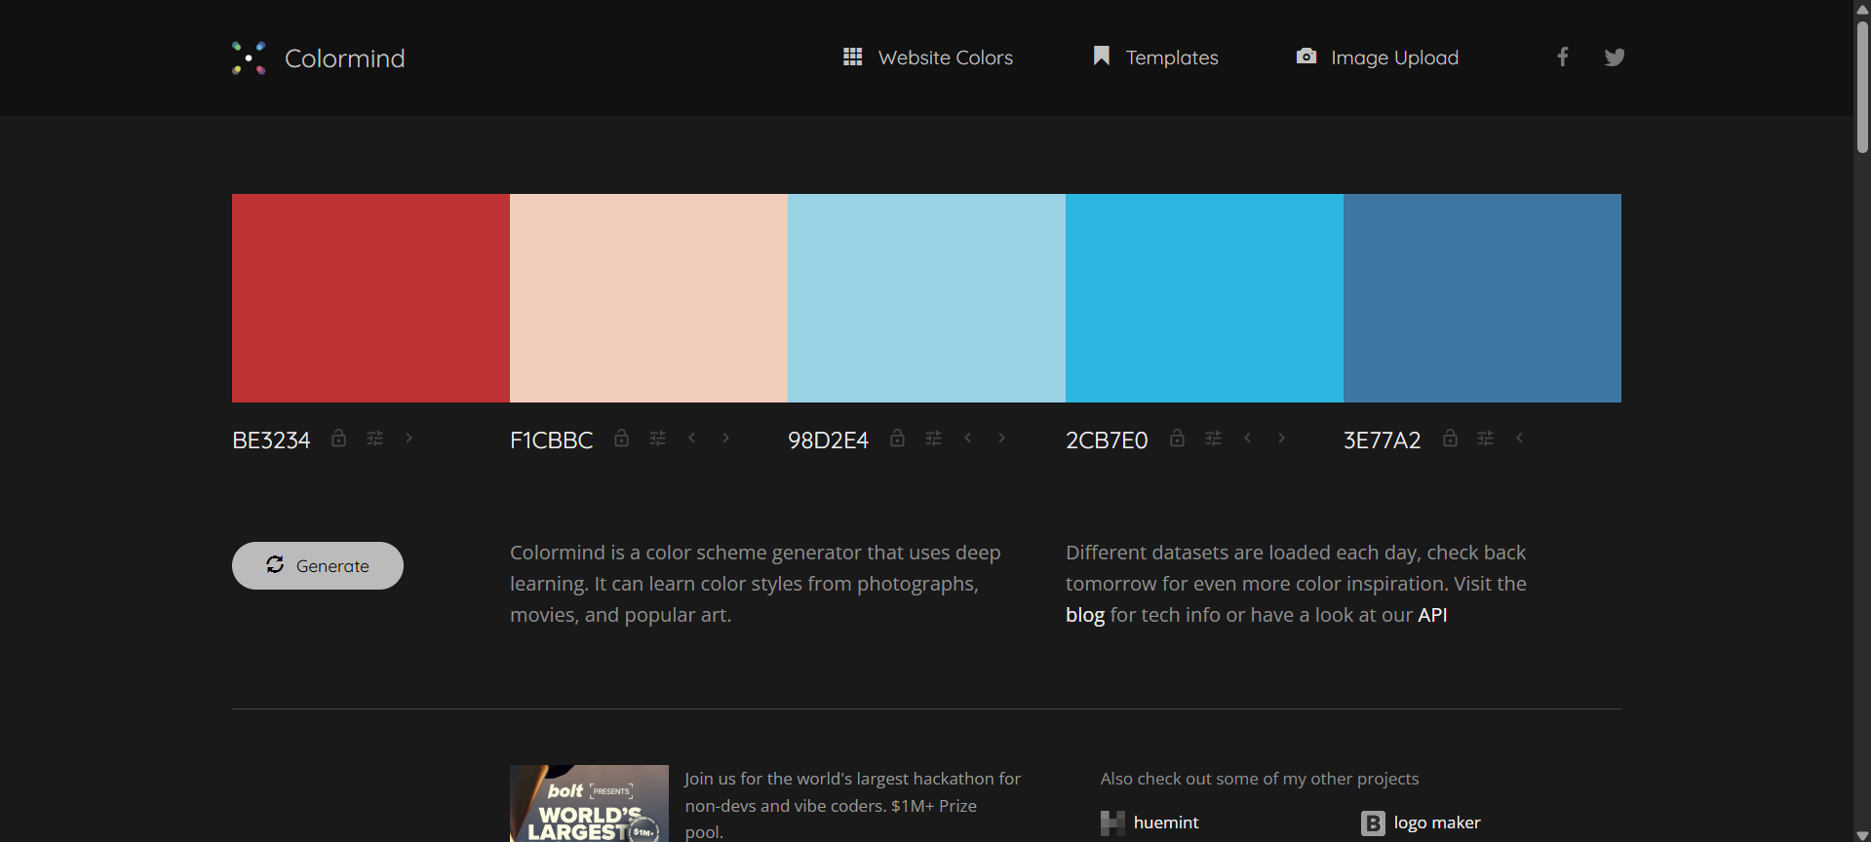Generate a new color palette
Image resolution: width=1871 pixels, height=842 pixels.
318,565
